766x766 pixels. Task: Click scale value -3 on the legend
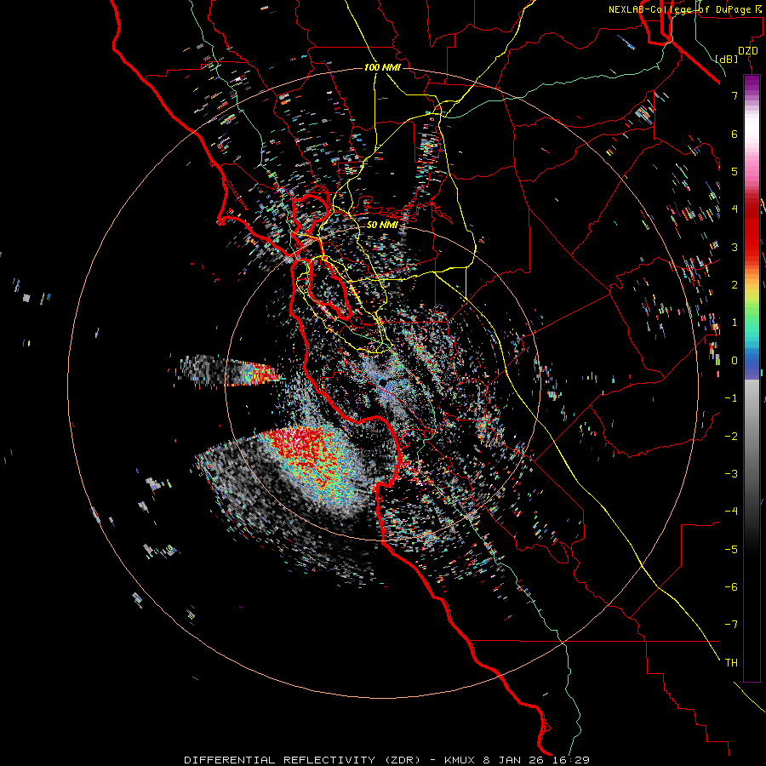click(731, 474)
